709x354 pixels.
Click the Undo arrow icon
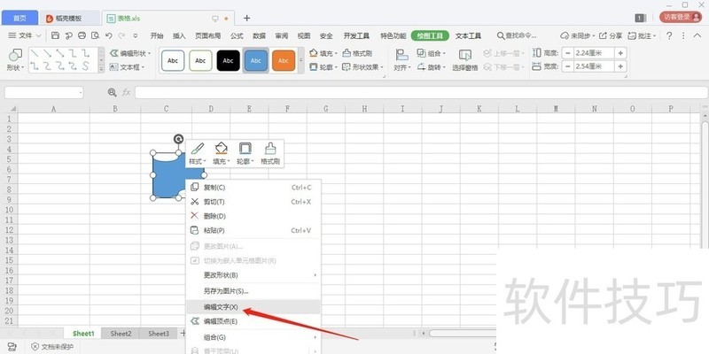click(108, 35)
